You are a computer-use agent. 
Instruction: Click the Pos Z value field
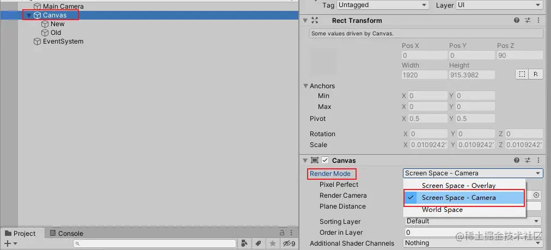coord(520,55)
